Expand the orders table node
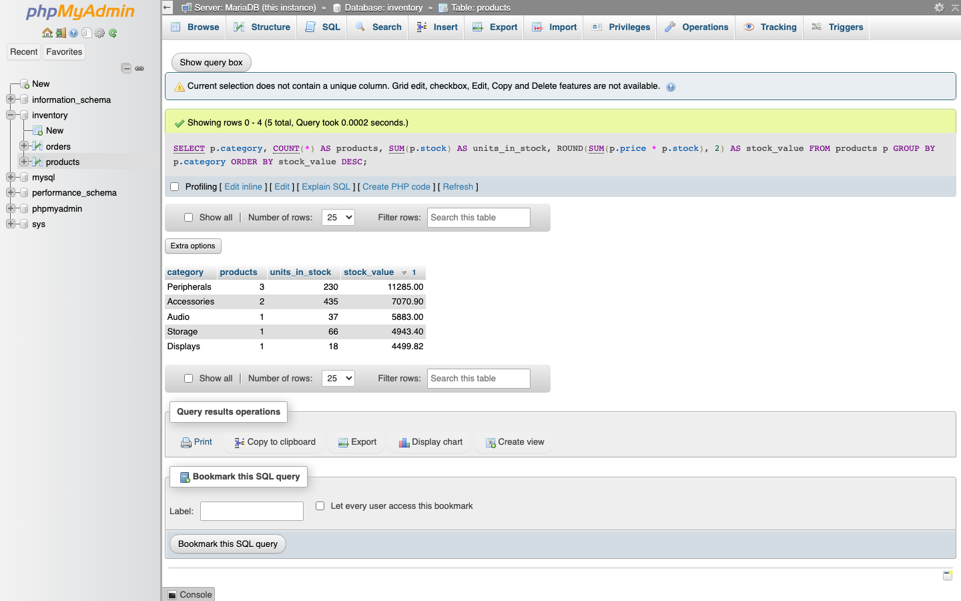 24,146
